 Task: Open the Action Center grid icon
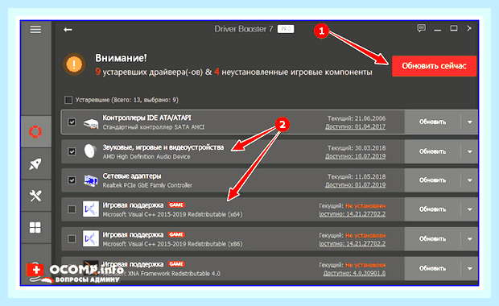35,227
